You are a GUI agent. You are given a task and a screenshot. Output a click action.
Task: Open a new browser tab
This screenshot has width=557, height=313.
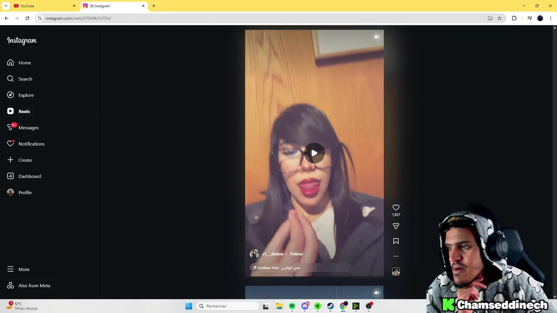(x=154, y=6)
